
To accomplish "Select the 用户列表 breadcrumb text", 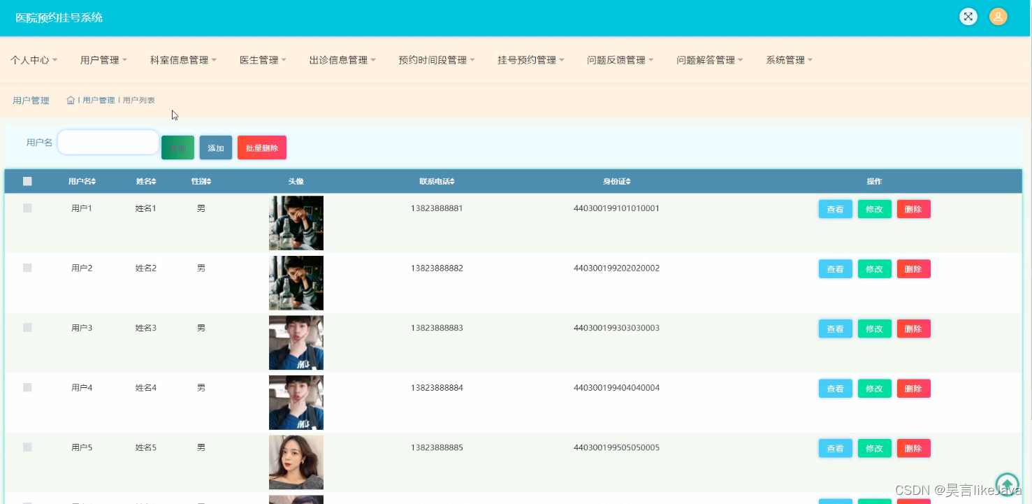I will [x=139, y=101].
